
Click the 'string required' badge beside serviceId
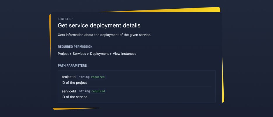tap(92, 91)
